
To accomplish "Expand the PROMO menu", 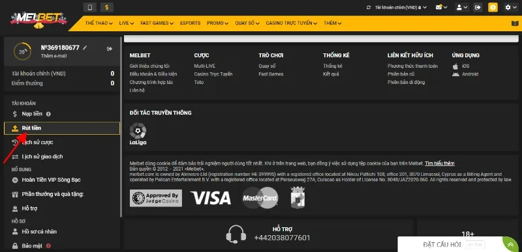I will pyautogui.click(x=217, y=23).
